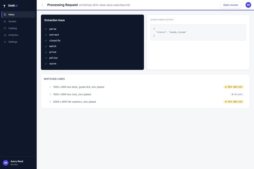Click the Analytics chart icon
This screenshot has height=169, width=254.
pos(5,35)
